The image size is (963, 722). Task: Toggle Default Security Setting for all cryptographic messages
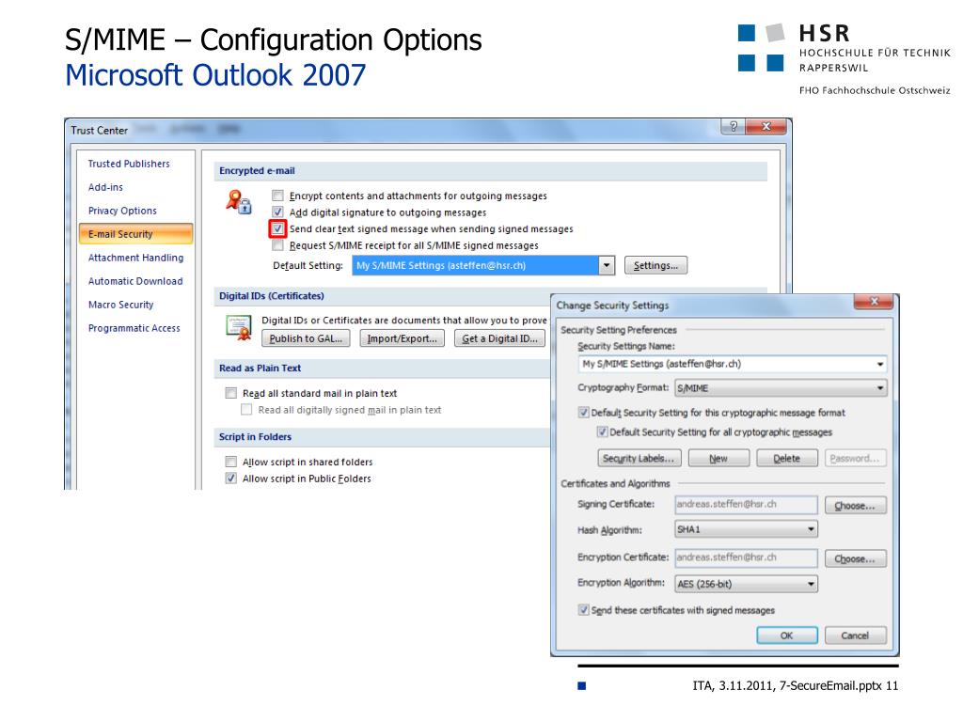(x=602, y=432)
